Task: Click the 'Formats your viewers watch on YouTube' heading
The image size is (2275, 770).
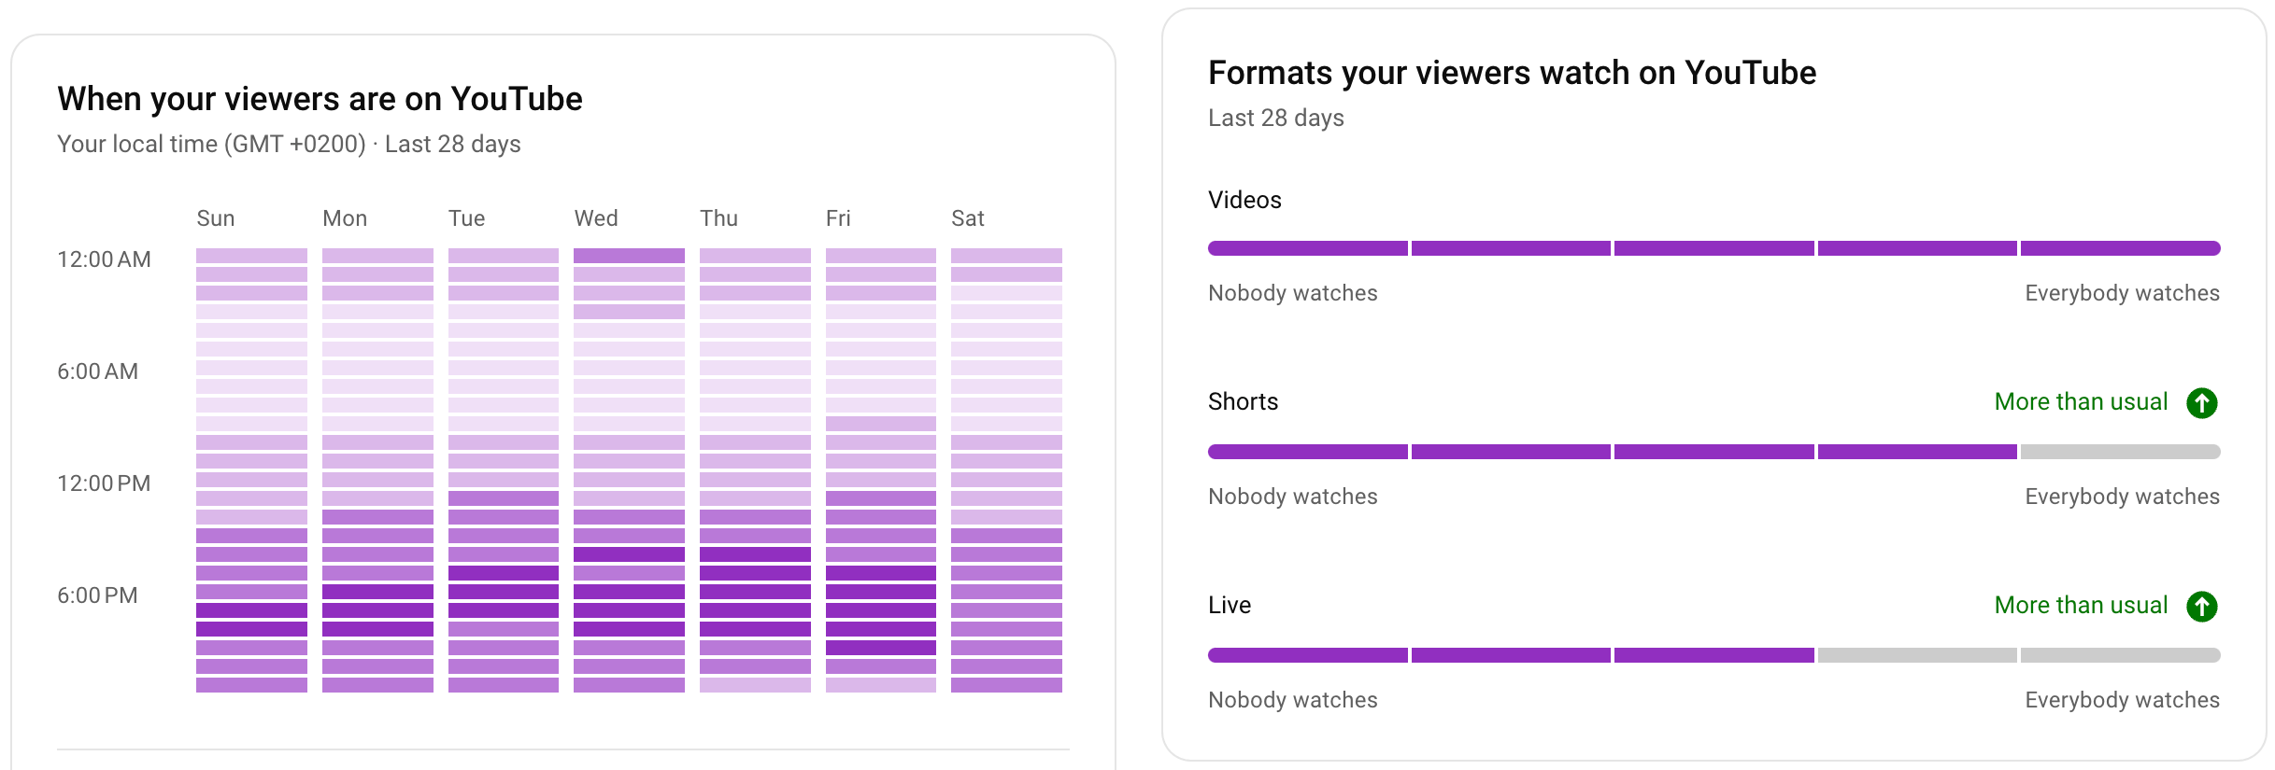Action: (x=1512, y=73)
